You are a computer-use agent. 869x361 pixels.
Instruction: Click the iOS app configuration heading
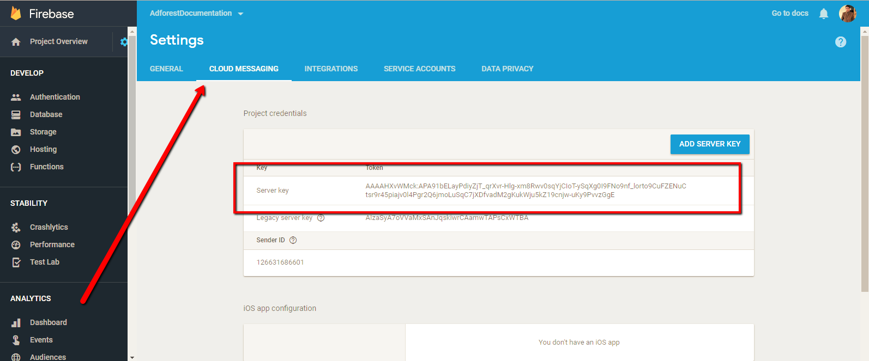click(x=280, y=308)
